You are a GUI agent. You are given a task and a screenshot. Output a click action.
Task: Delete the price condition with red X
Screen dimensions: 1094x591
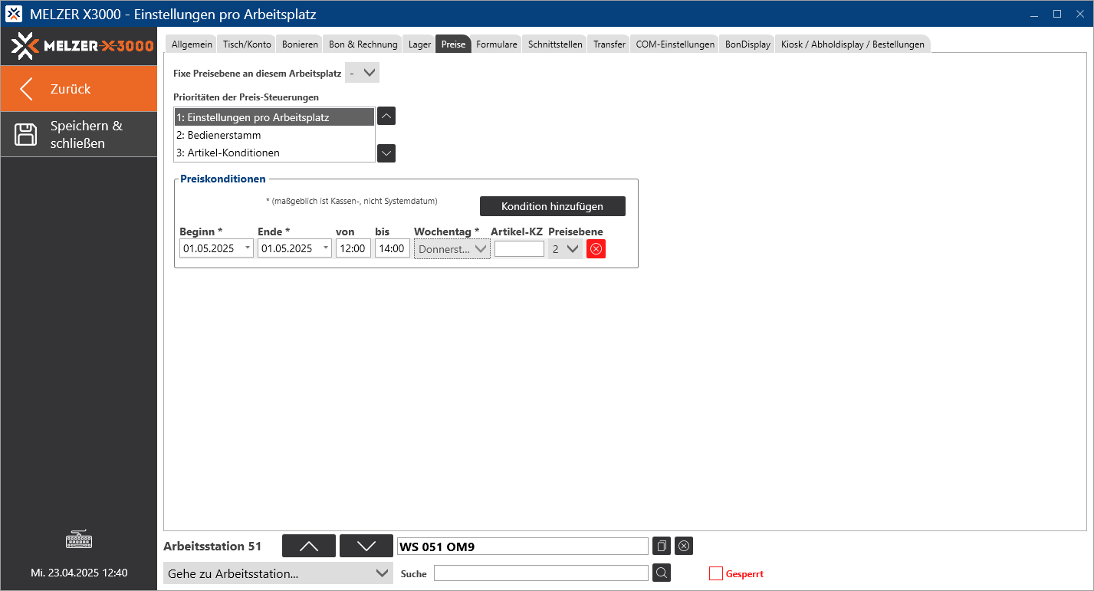596,248
